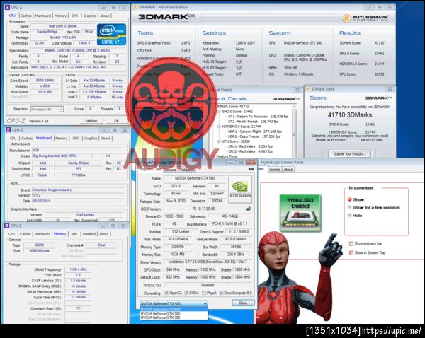
Task: Open the GPU-Z graphics card selector dropdown
Action: [x=174, y=303]
